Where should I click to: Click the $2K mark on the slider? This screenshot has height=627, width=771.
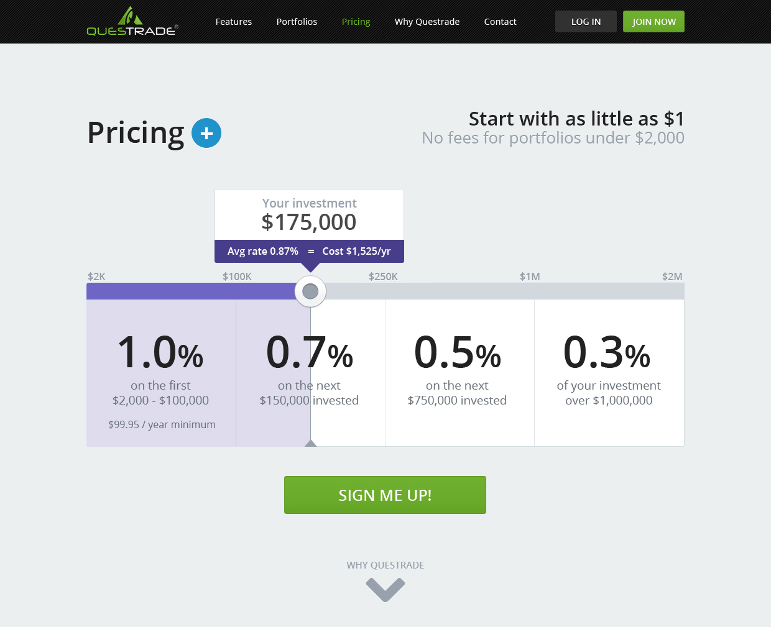[96, 277]
